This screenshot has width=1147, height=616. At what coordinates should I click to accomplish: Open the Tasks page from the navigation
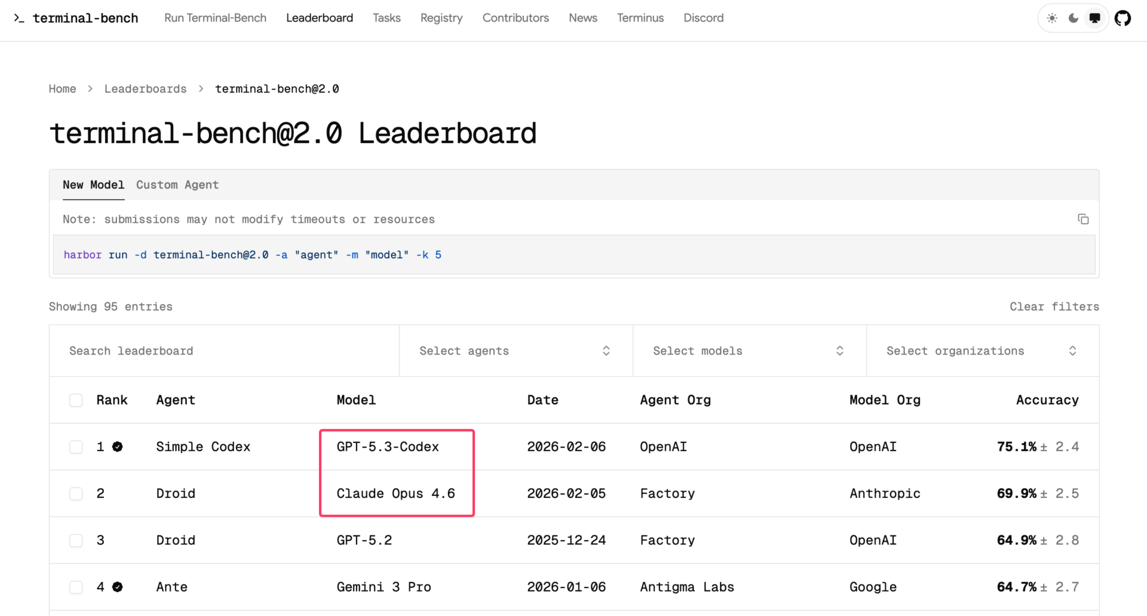pos(387,18)
